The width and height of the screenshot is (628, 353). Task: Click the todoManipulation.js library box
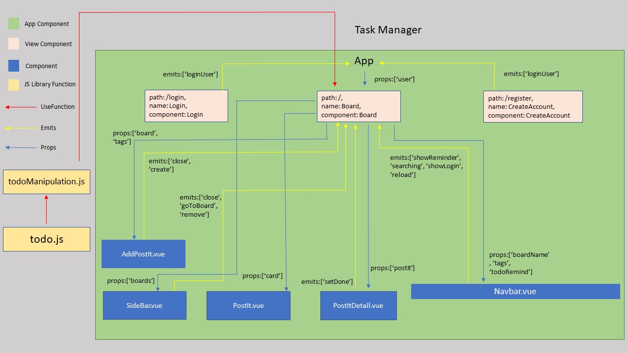pos(46,181)
